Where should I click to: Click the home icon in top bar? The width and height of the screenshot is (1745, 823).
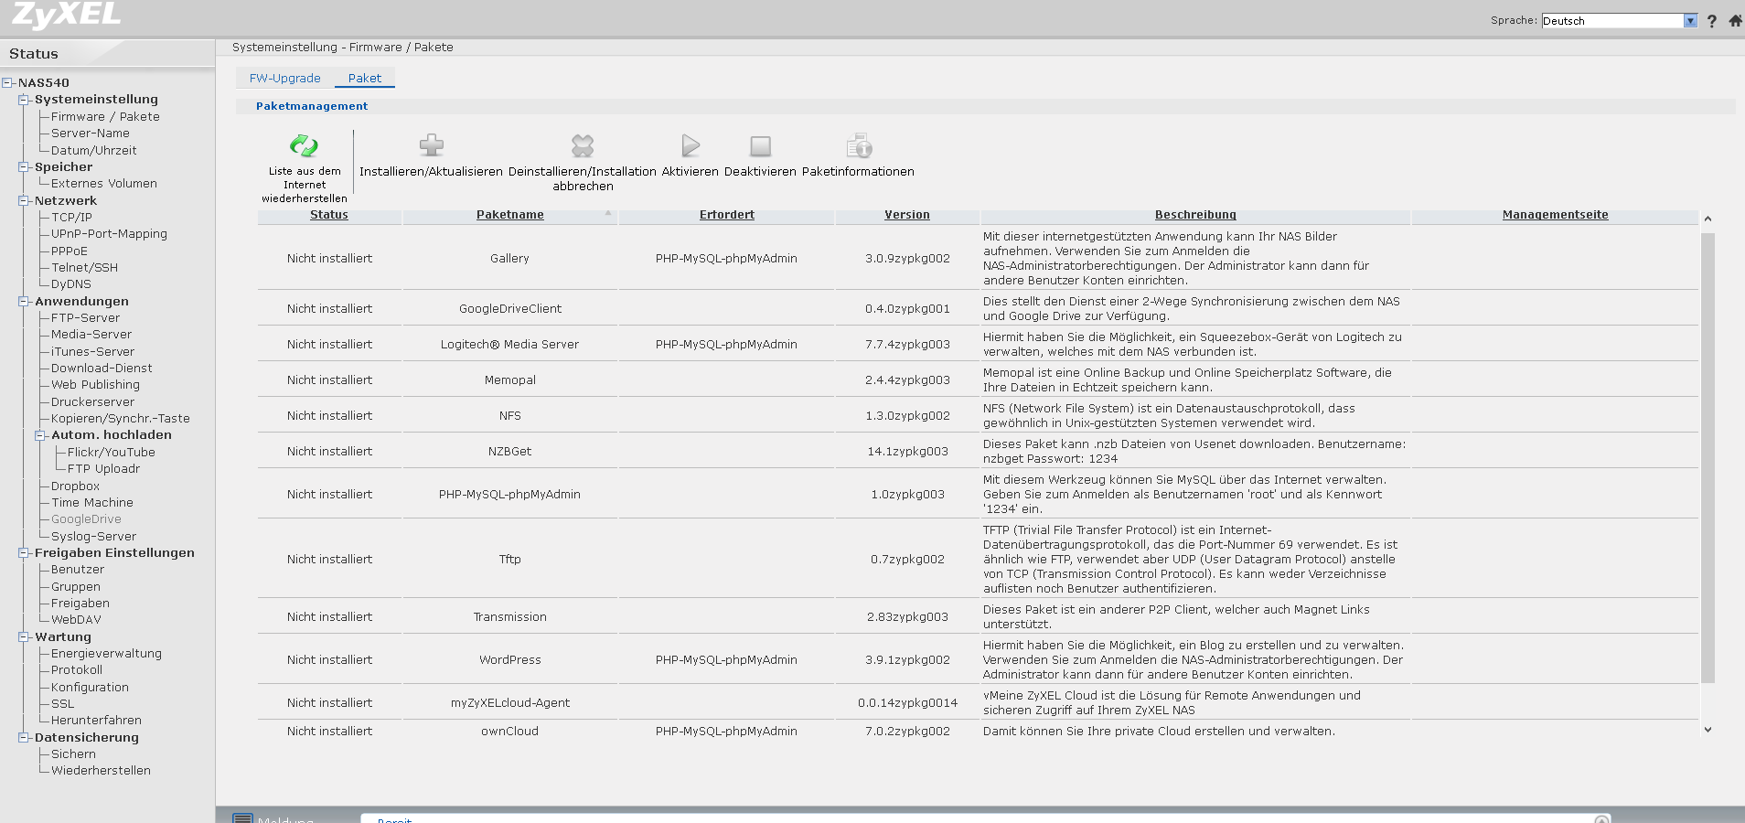[x=1735, y=20]
